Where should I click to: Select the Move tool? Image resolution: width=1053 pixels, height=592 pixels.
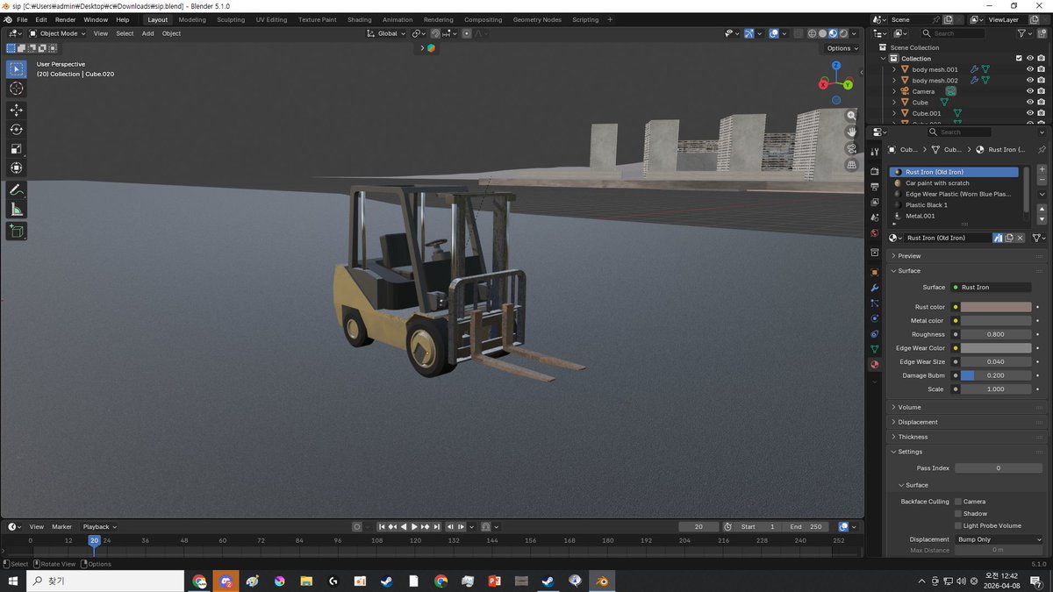point(16,110)
